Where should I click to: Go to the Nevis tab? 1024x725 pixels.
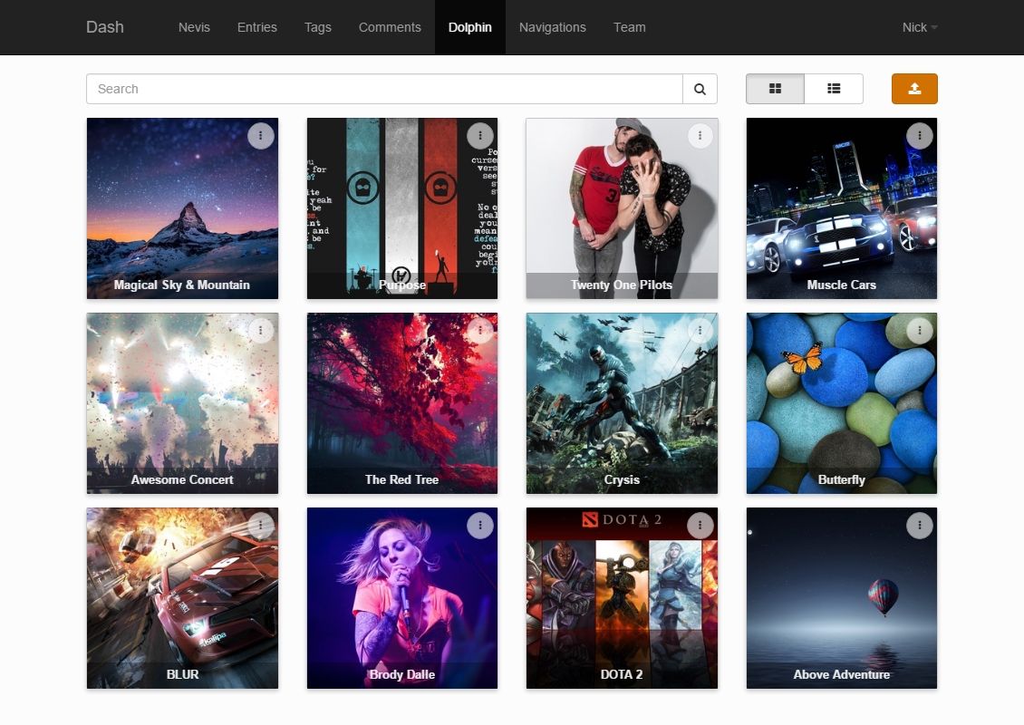pos(194,27)
